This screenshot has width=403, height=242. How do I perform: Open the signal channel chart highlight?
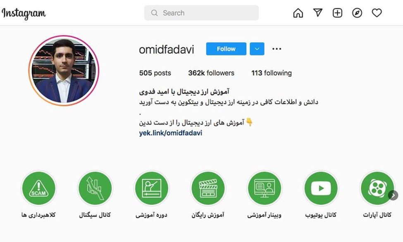point(95,188)
